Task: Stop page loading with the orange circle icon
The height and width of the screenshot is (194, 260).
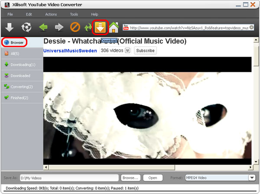Action: click(75, 27)
